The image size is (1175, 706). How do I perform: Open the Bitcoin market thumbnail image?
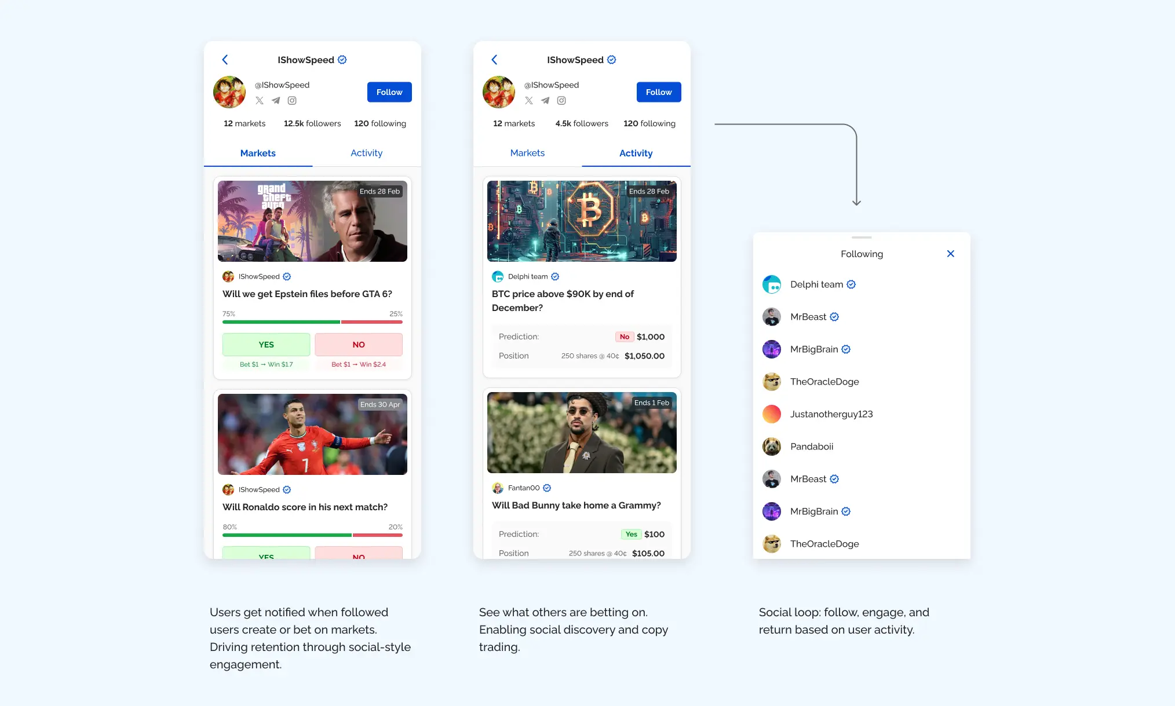(x=582, y=221)
